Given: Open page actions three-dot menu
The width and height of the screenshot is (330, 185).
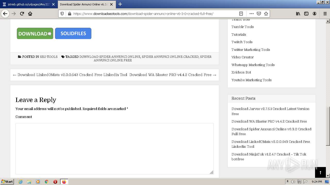Looking at the screenshot, I should click(x=251, y=14).
